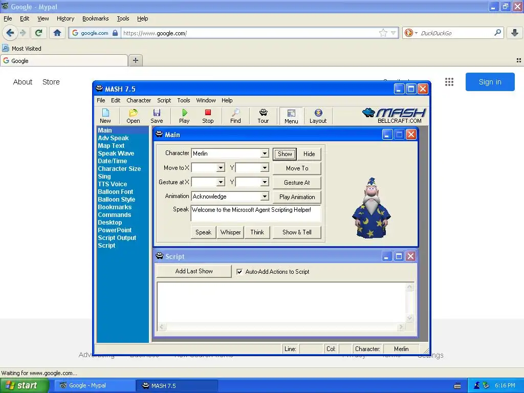Viewport: 524px width, 393px height.
Task: Click the Play Animation button
Action: 297,197
